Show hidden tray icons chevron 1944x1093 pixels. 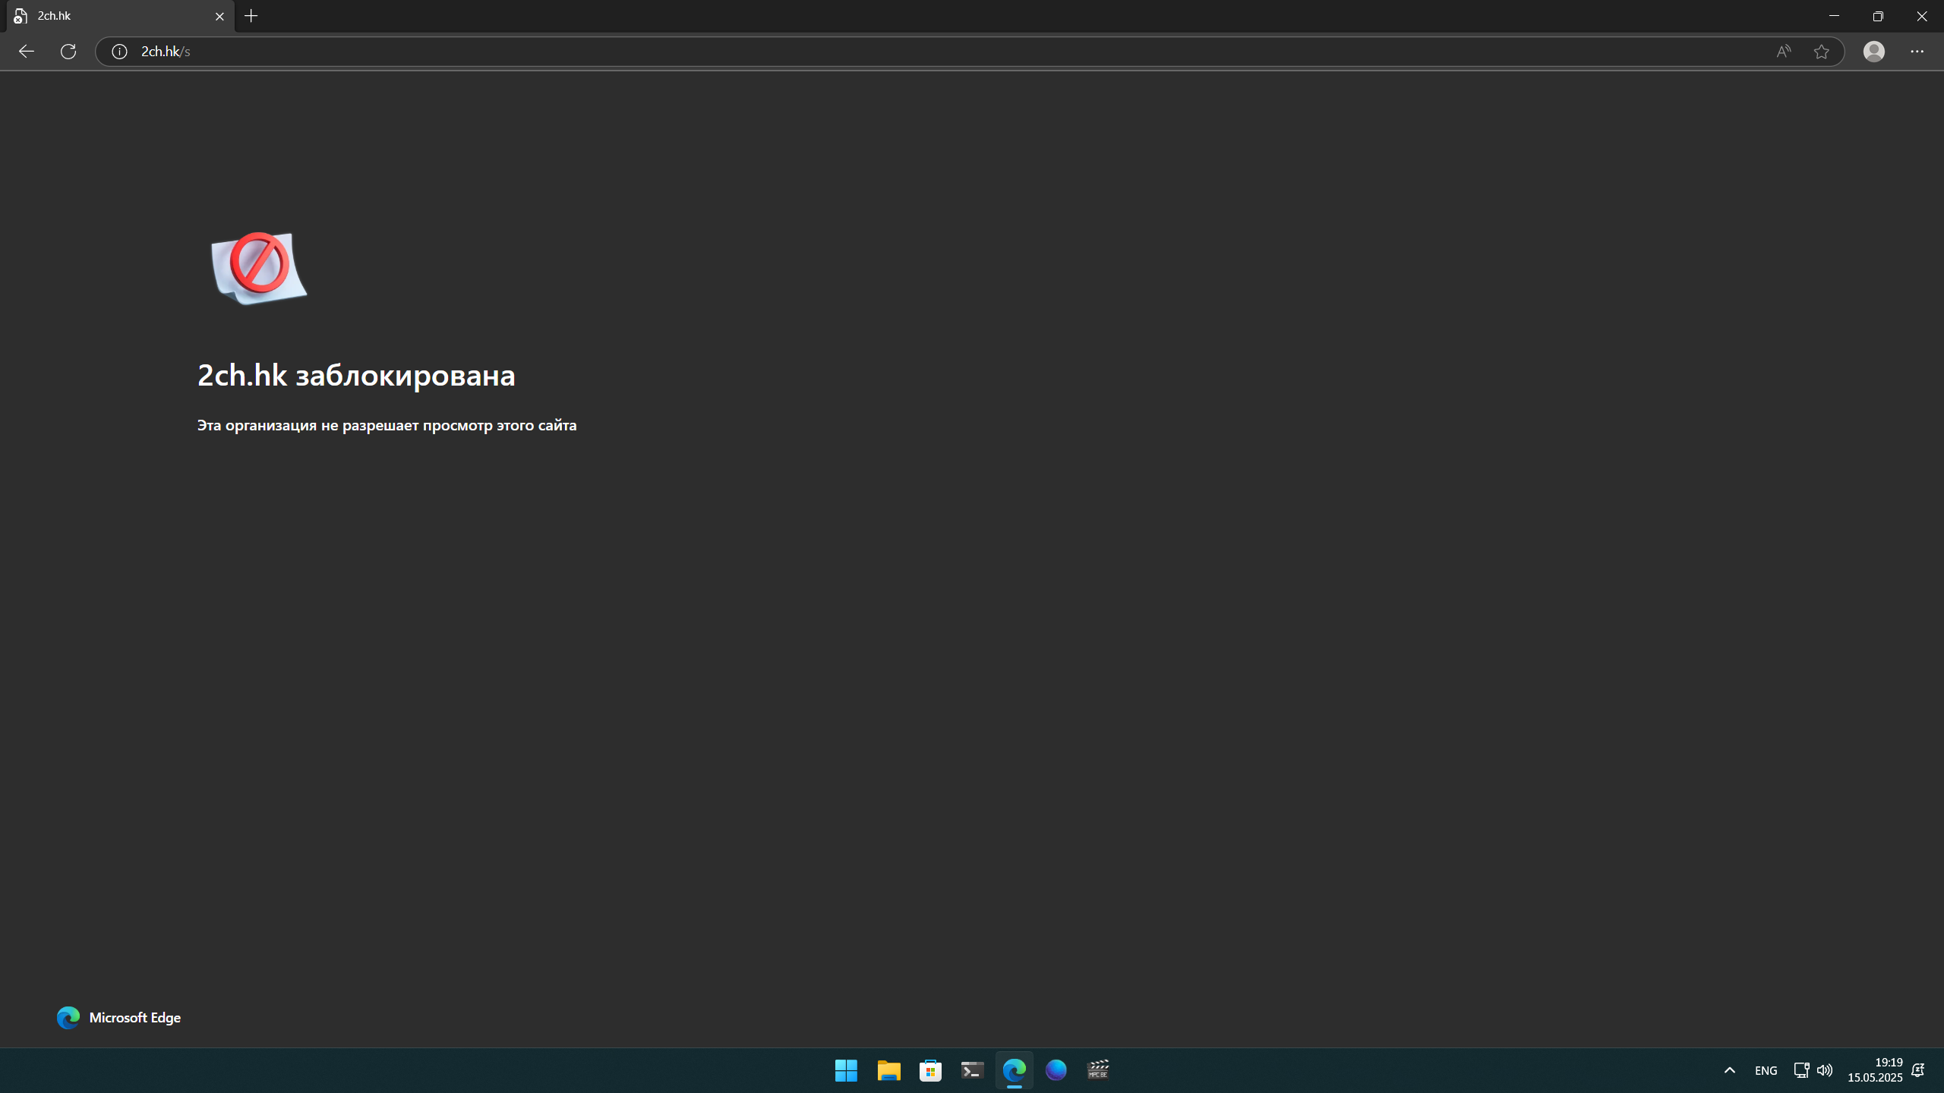(x=1729, y=1070)
